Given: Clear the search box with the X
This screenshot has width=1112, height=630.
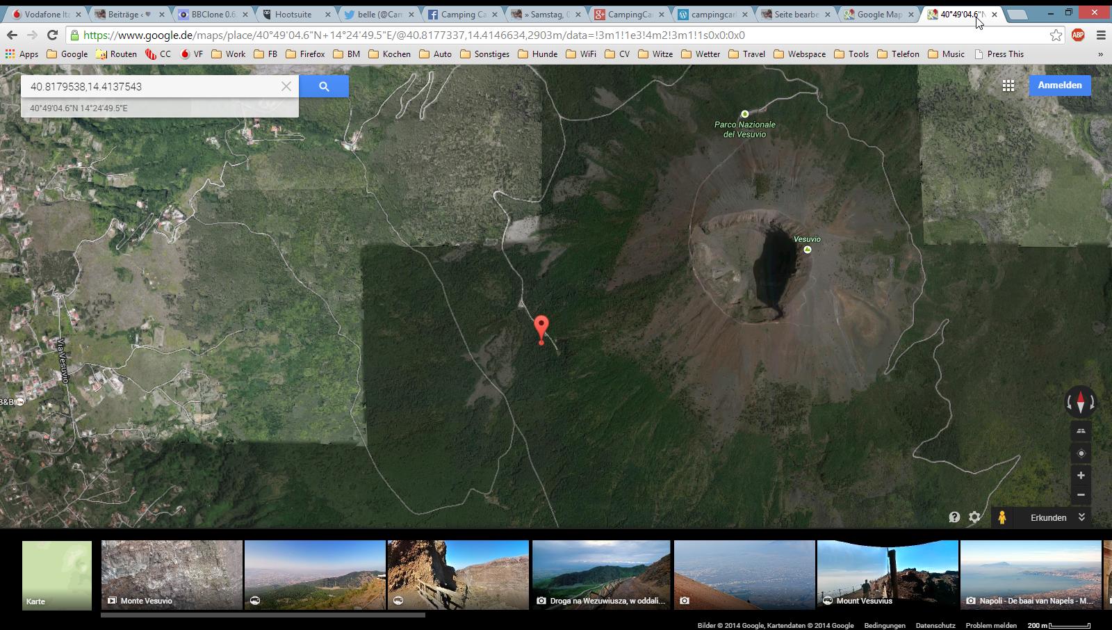Looking at the screenshot, I should point(286,86).
